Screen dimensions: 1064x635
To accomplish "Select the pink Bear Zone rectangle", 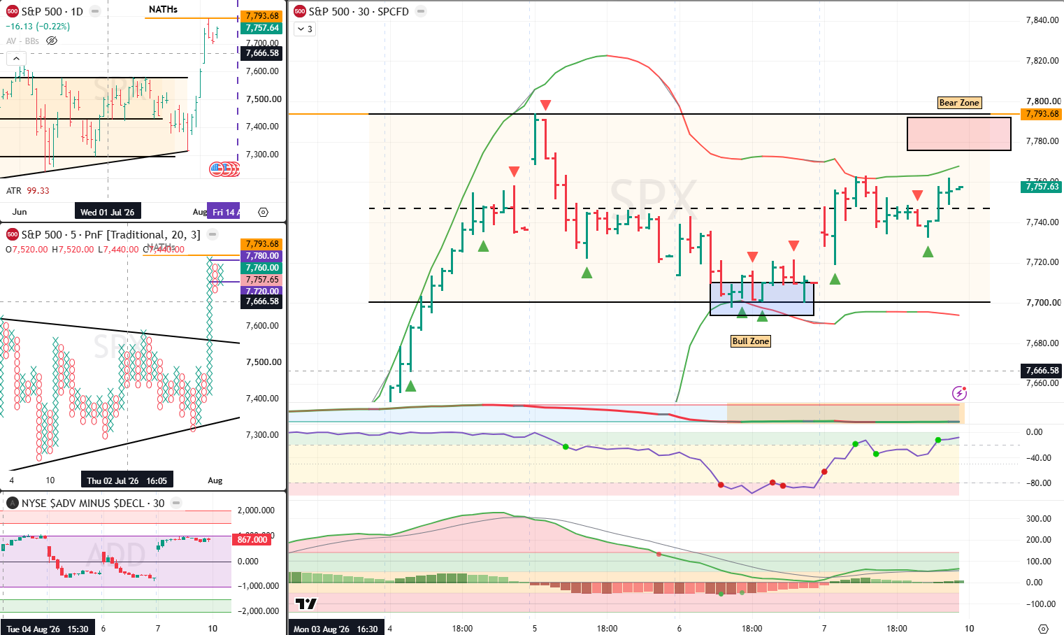I will coord(959,134).
